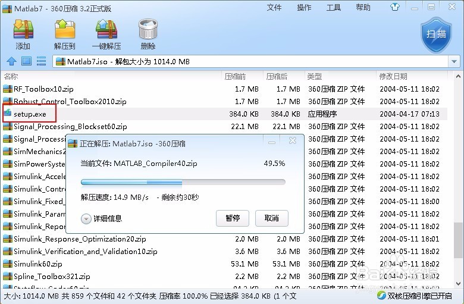Click Simulink_Report archive icon
The height and width of the screenshot is (304, 464).
(x=8, y=226)
